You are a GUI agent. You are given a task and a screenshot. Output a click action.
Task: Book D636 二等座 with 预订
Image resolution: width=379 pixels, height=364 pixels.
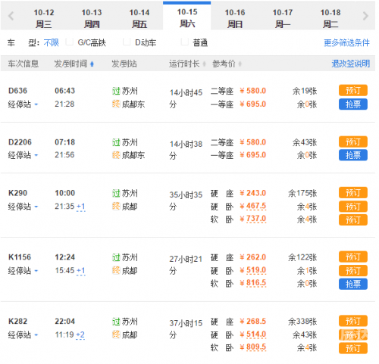click(x=353, y=90)
